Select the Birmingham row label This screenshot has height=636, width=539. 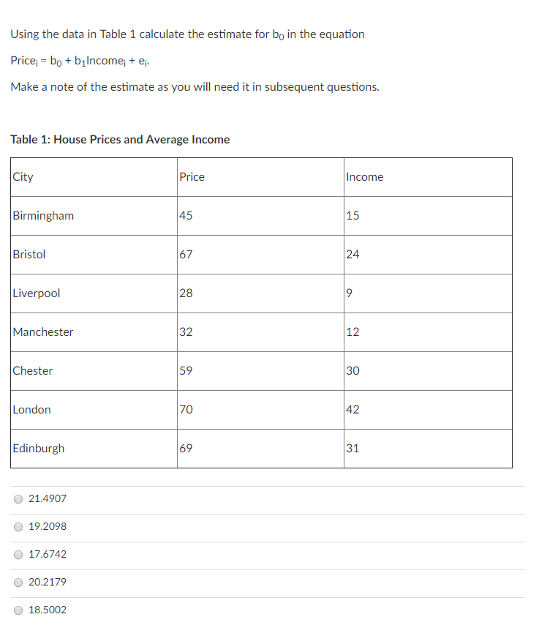[x=43, y=215]
